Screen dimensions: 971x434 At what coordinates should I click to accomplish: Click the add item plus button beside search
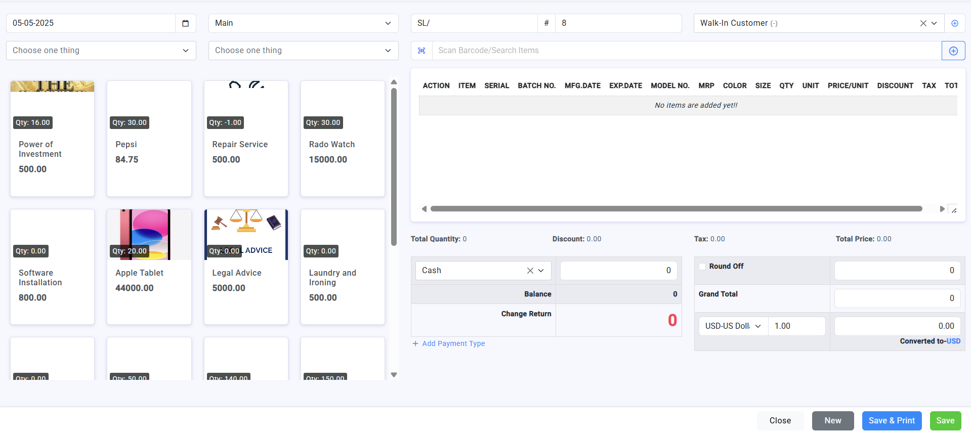pos(953,51)
